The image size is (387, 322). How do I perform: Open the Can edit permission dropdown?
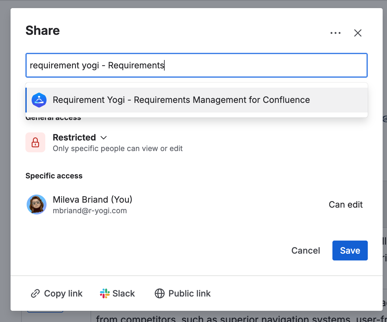345,205
